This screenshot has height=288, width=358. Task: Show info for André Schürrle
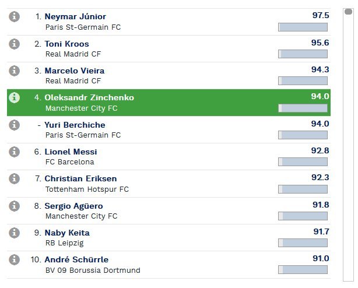point(15,259)
